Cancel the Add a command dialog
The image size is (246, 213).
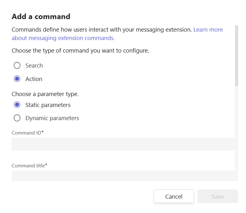(x=174, y=196)
